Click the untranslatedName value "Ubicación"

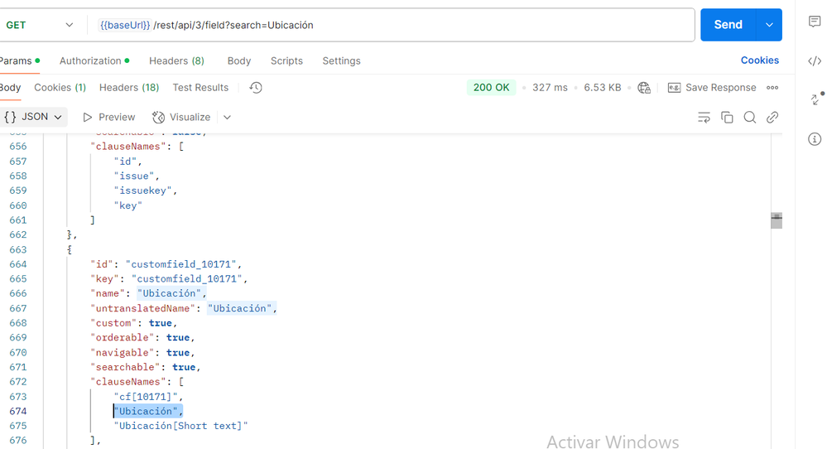[x=239, y=308]
